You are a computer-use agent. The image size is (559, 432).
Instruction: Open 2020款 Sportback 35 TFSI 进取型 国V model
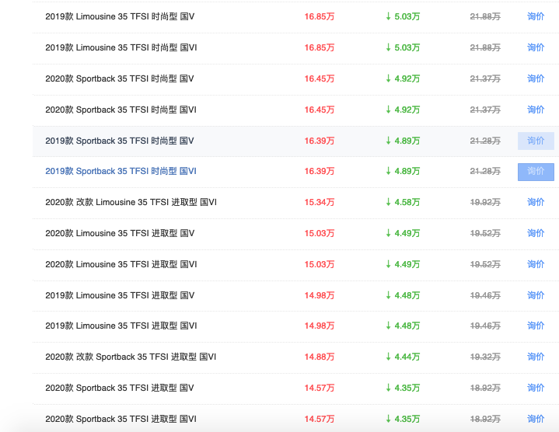[x=120, y=388]
